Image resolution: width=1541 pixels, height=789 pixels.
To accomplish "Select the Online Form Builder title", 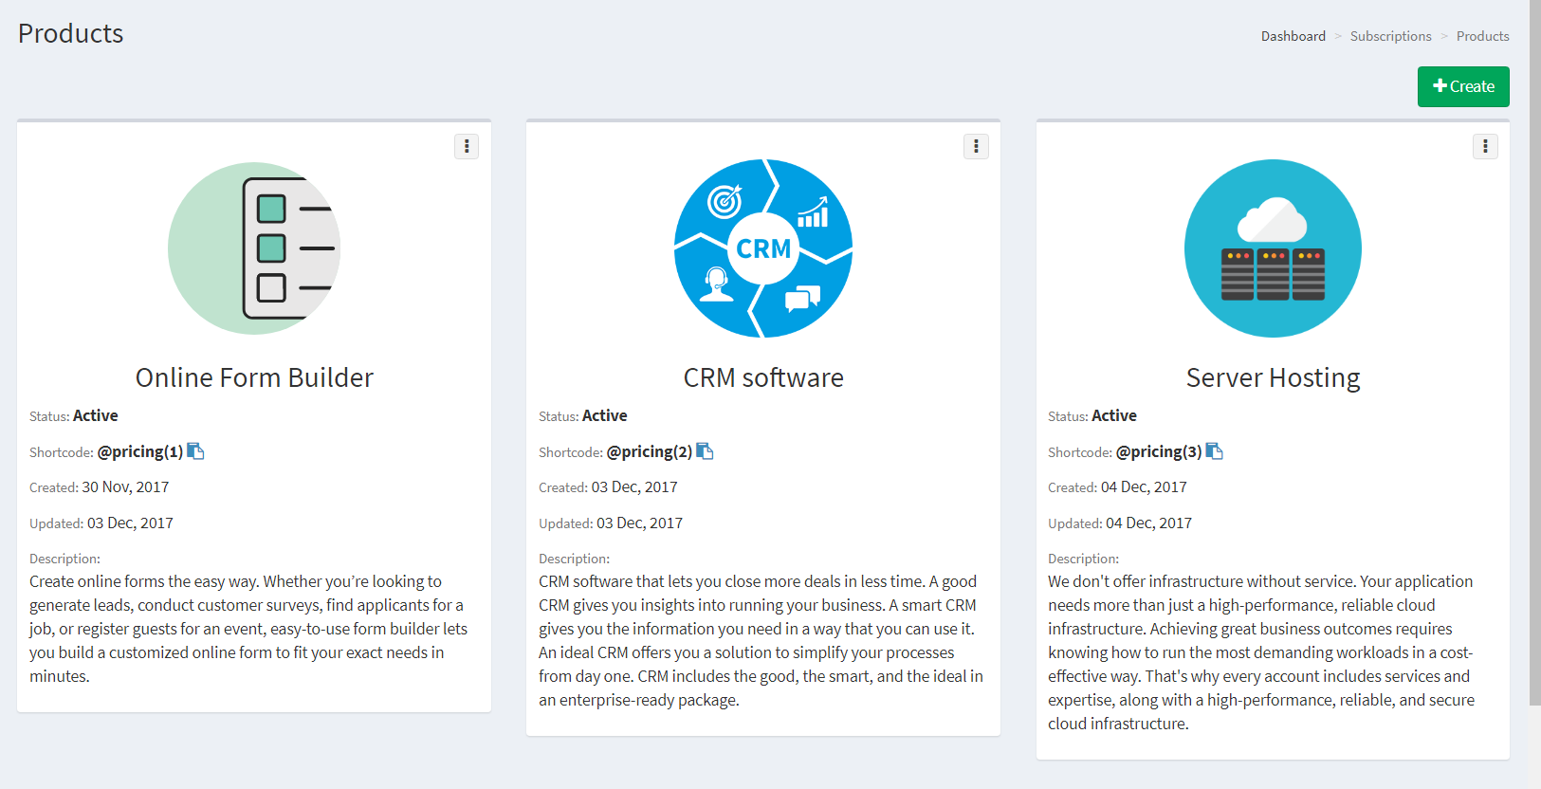I will point(254,377).
